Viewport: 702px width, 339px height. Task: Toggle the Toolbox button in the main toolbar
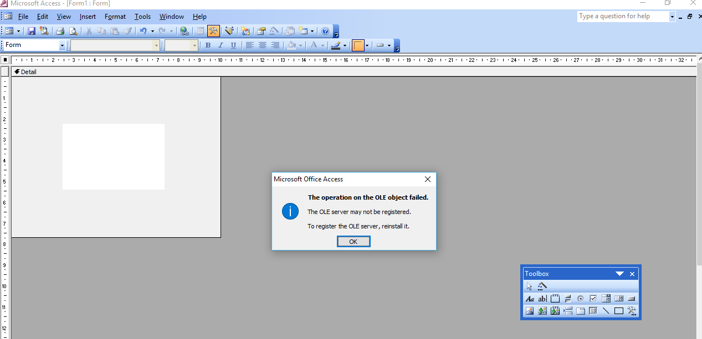(213, 31)
